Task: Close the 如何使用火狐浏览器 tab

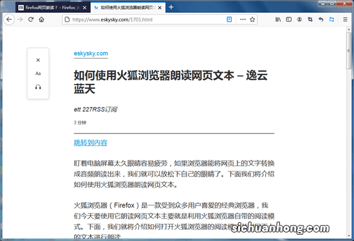Action: point(160,8)
